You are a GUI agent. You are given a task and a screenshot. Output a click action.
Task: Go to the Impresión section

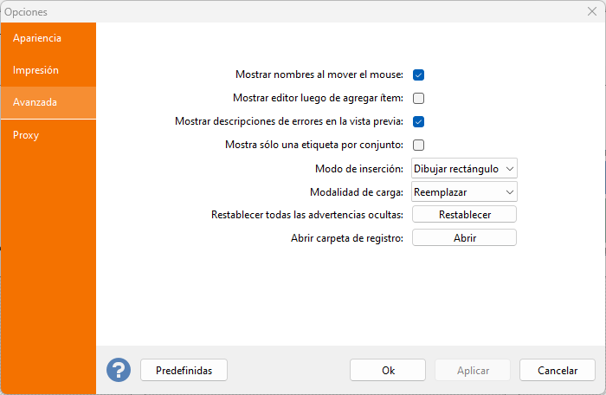click(x=48, y=70)
